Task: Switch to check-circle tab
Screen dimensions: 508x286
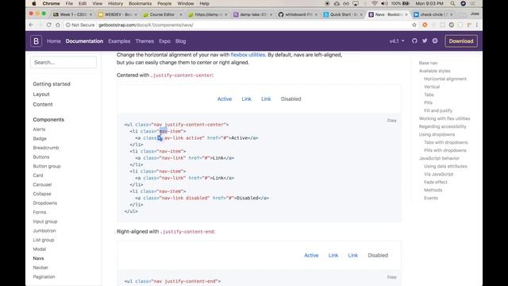Action: [x=433, y=14]
